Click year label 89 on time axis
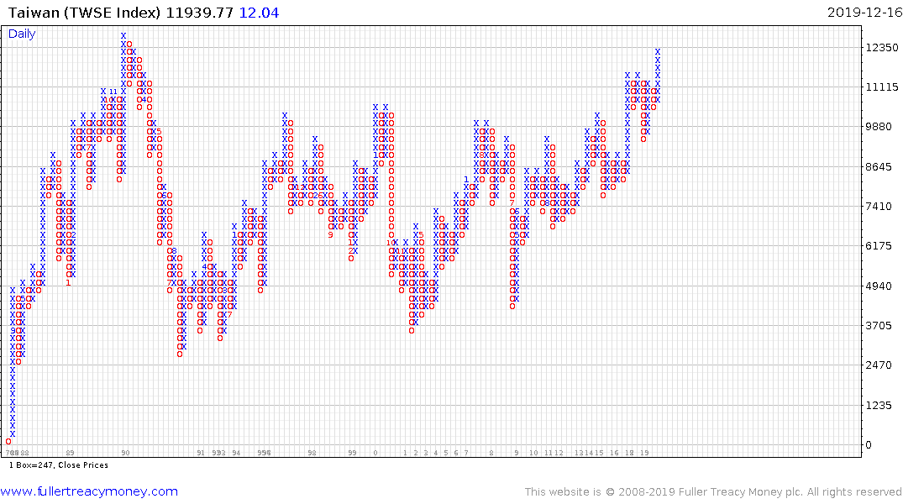Viewport: 903px width, 504px height. click(x=71, y=453)
